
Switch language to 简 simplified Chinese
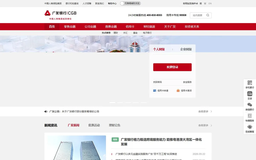click(201, 3)
